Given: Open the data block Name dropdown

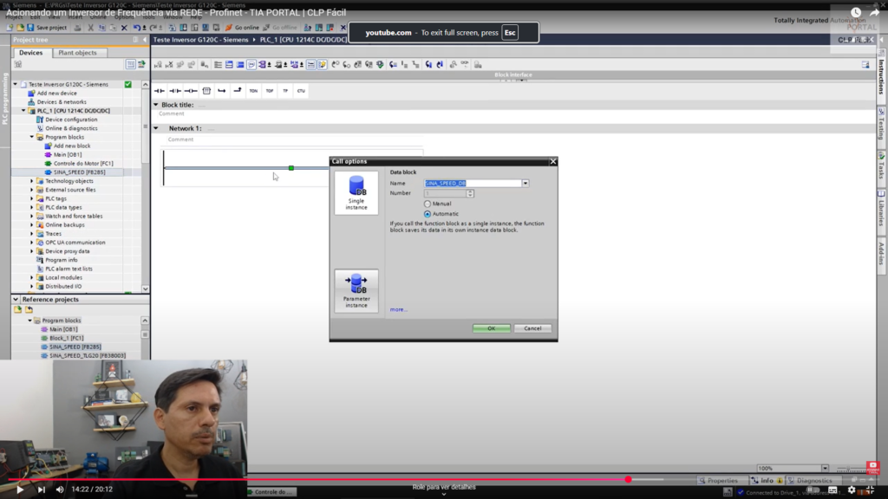Looking at the screenshot, I should 526,184.
